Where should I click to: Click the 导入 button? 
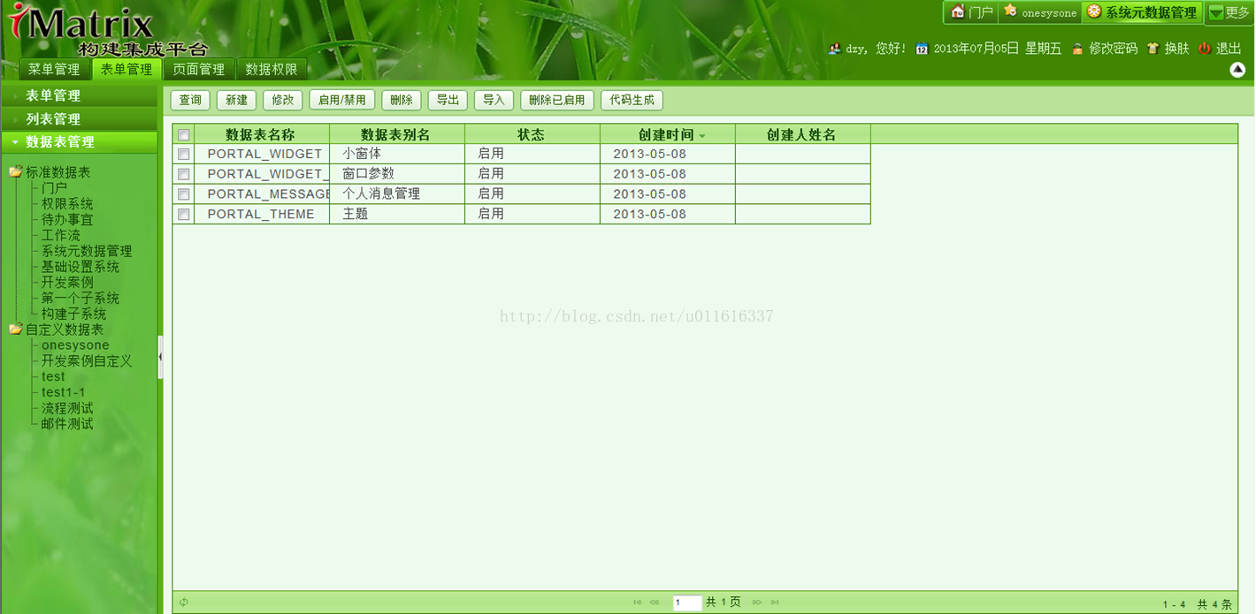[x=494, y=100]
